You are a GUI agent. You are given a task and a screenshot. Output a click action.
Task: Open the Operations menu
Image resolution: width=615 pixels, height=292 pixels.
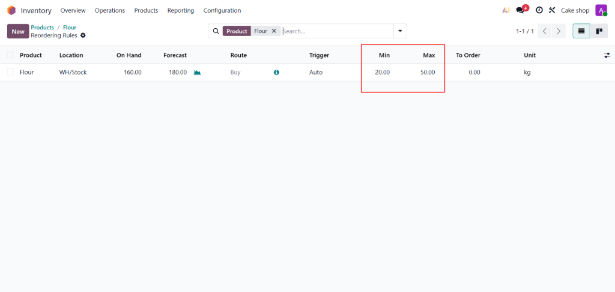click(x=109, y=10)
